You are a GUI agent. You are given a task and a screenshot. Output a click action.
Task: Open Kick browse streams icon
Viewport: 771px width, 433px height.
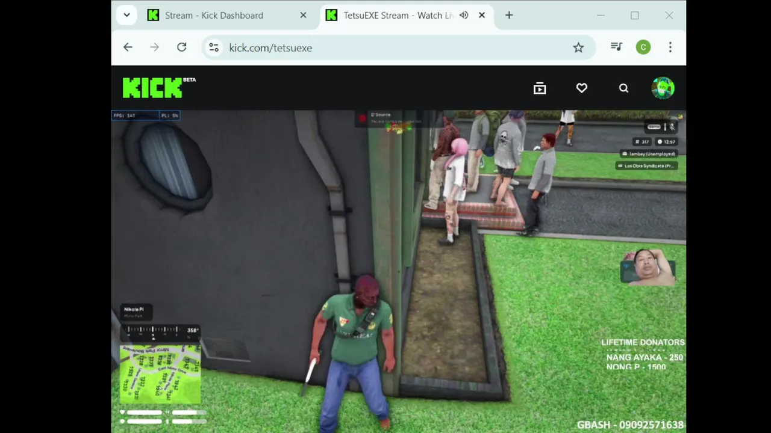tap(540, 88)
